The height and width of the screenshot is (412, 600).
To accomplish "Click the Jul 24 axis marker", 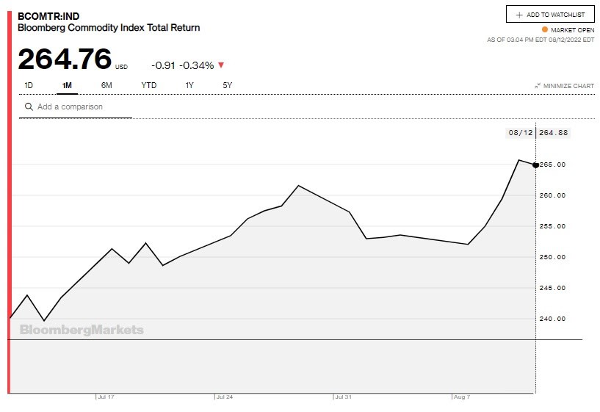I will click(224, 397).
